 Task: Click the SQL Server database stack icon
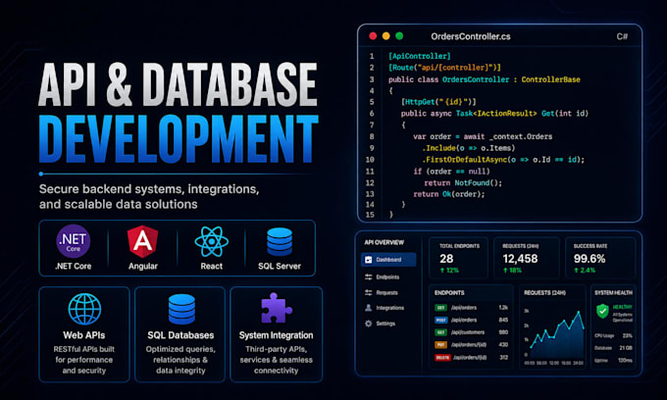click(x=280, y=241)
